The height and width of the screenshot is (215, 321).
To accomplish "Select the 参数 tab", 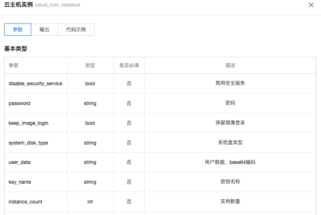I will click(x=18, y=30).
